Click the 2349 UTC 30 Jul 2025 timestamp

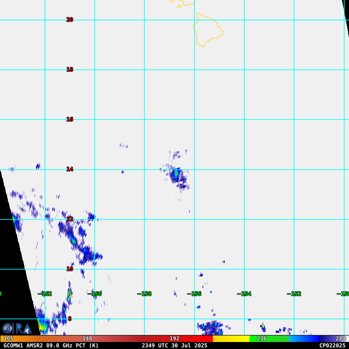tap(174, 346)
